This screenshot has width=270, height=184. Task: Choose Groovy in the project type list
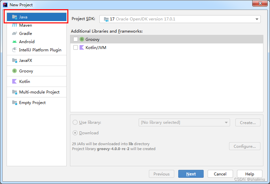pyautogui.click(x=37, y=71)
